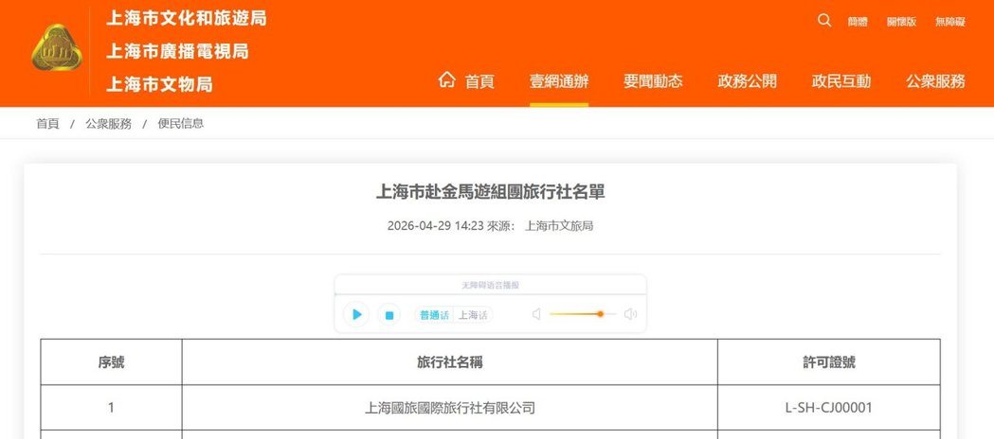Viewport: 994px width, 439px height.
Task: Toggle 簡體 simplified Chinese mode
Action: click(x=858, y=22)
